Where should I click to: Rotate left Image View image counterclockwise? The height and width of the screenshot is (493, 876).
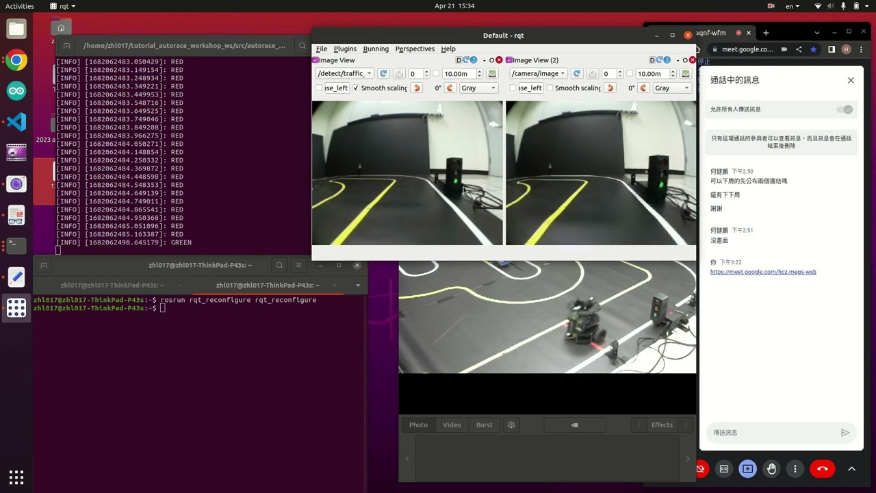coord(417,88)
